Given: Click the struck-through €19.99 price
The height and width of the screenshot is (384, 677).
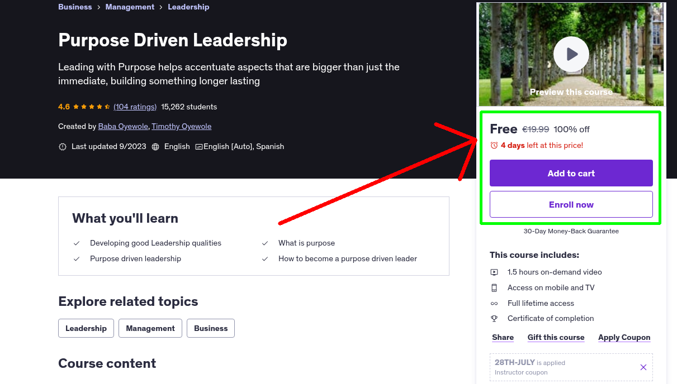Looking at the screenshot, I should (x=536, y=129).
